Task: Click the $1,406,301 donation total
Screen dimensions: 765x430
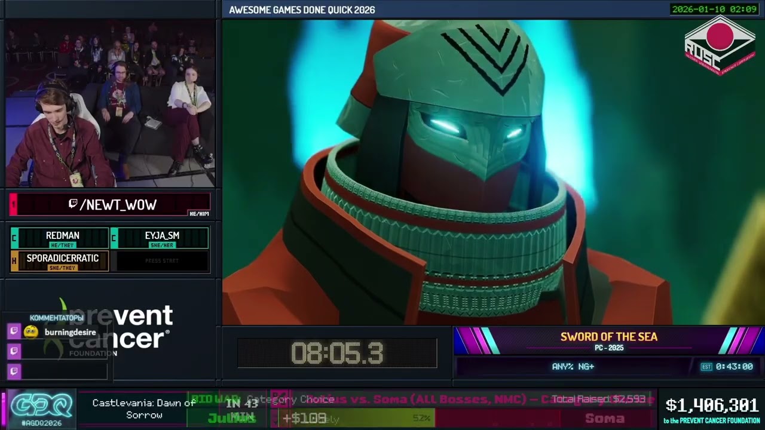Action: pos(712,406)
